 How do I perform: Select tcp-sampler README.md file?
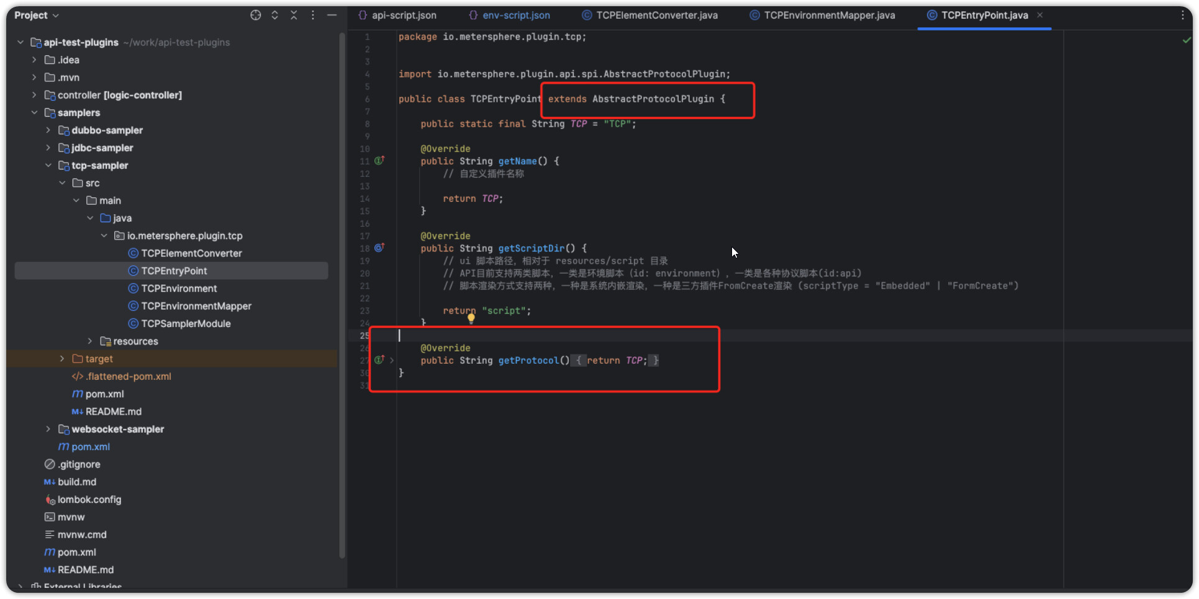pyautogui.click(x=106, y=412)
